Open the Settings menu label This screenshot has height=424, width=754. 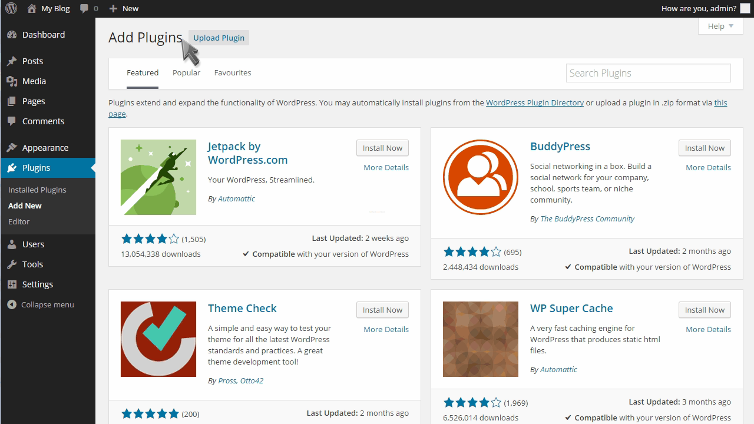pos(38,284)
